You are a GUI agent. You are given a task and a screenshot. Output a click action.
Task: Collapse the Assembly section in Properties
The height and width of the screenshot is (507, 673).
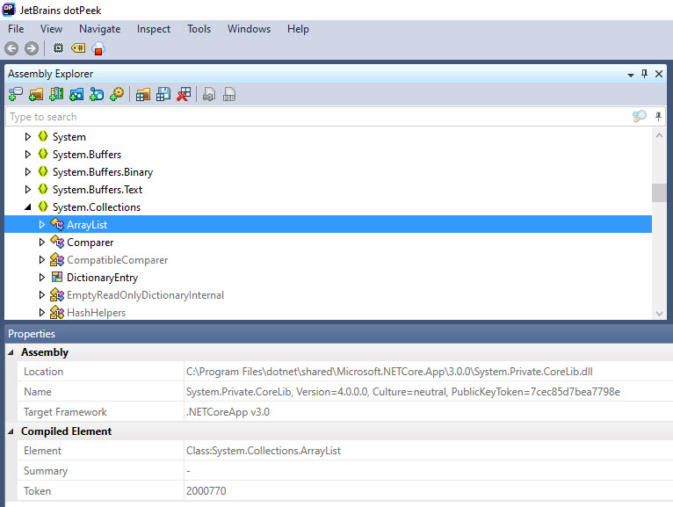[11, 352]
